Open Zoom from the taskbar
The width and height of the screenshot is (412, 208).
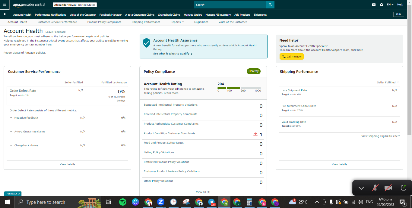click(x=161, y=202)
